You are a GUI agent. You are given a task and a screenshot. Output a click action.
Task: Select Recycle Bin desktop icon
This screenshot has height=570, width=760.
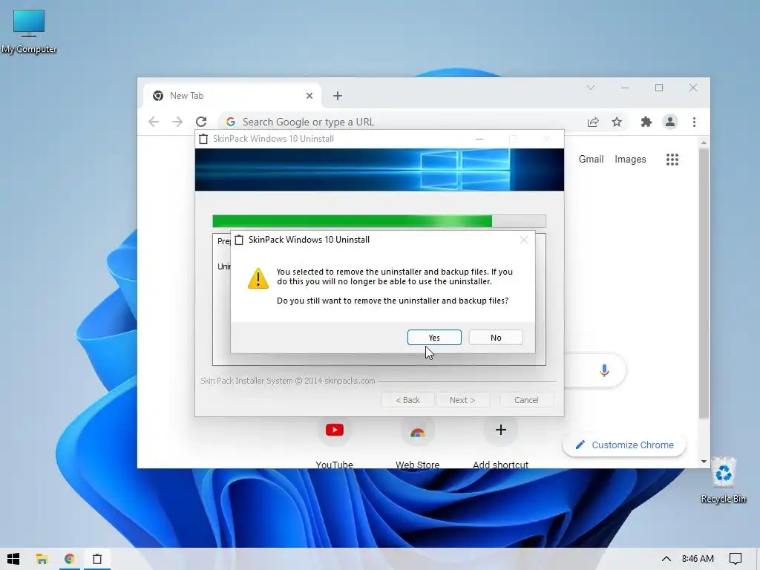pyautogui.click(x=723, y=480)
